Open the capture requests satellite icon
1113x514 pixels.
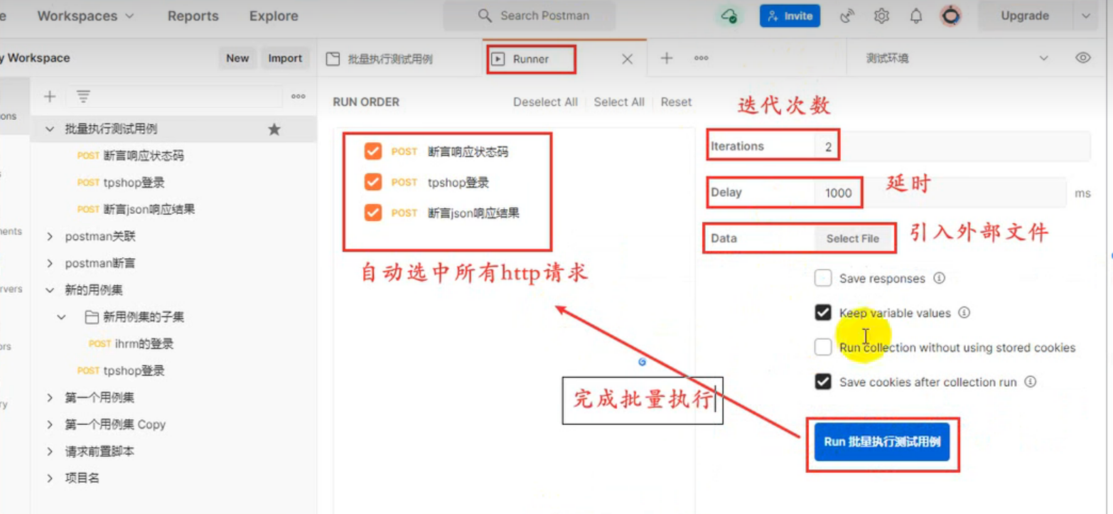846,16
